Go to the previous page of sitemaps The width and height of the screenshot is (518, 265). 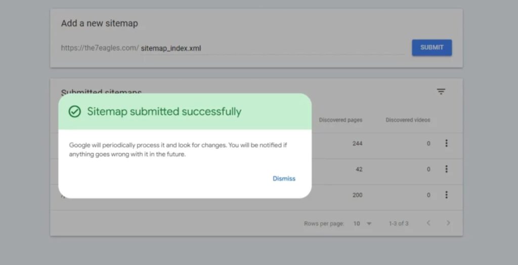pyautogui.click(x=428, y=223)
